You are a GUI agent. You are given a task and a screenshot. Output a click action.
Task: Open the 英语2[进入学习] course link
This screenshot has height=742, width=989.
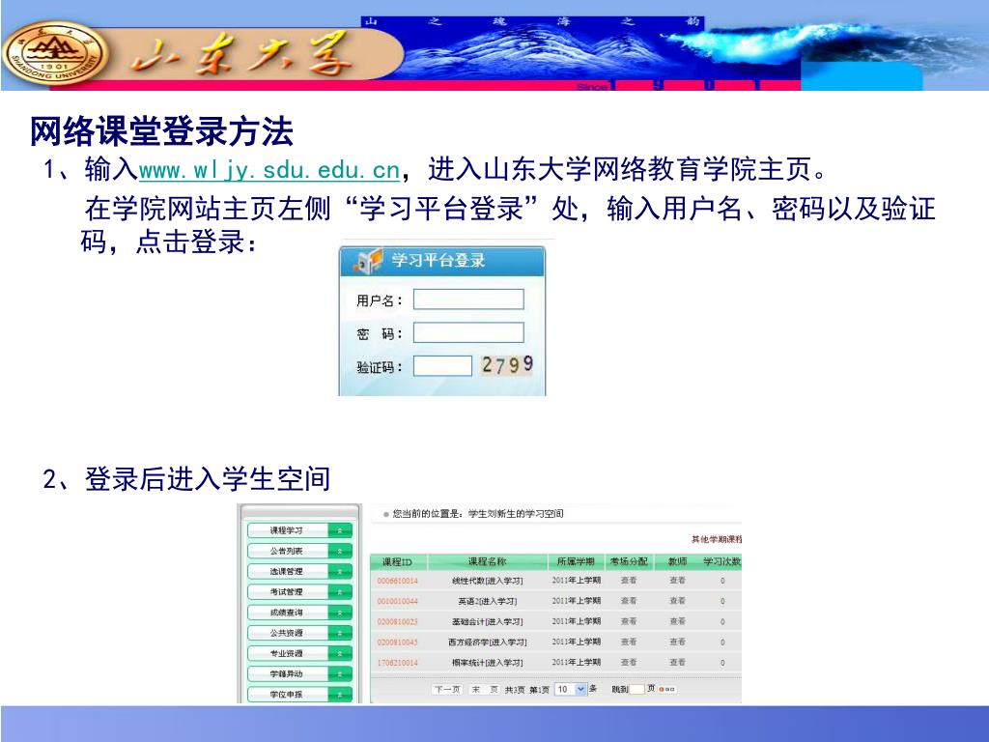488,601
